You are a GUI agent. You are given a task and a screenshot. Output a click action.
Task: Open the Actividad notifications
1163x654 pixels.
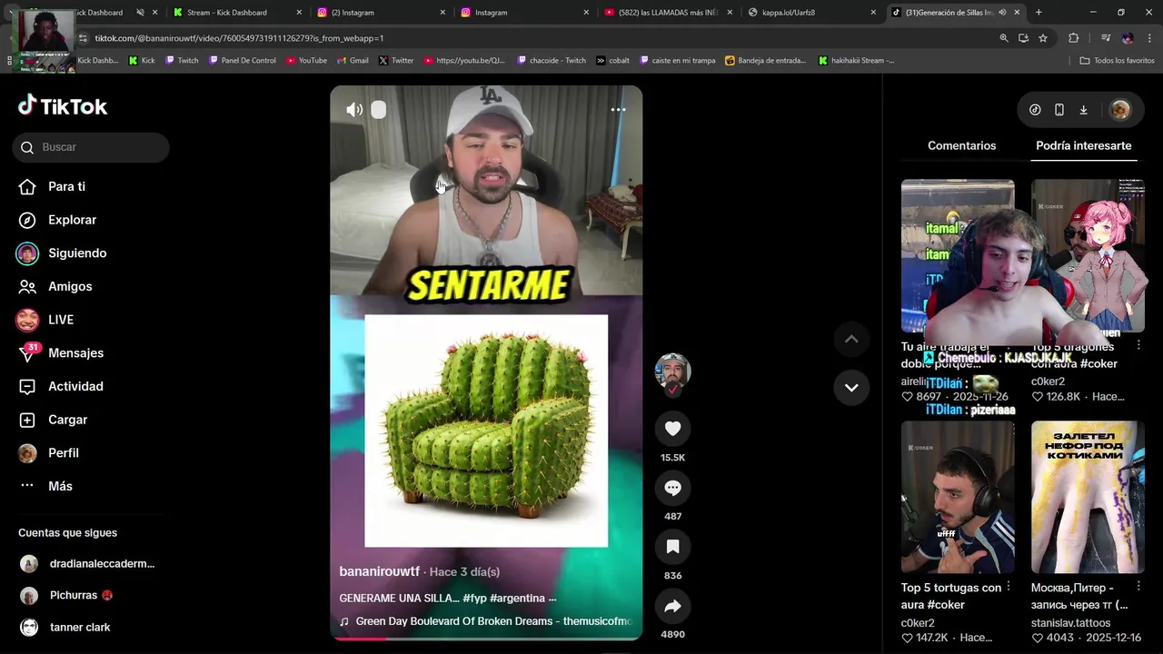60,386
